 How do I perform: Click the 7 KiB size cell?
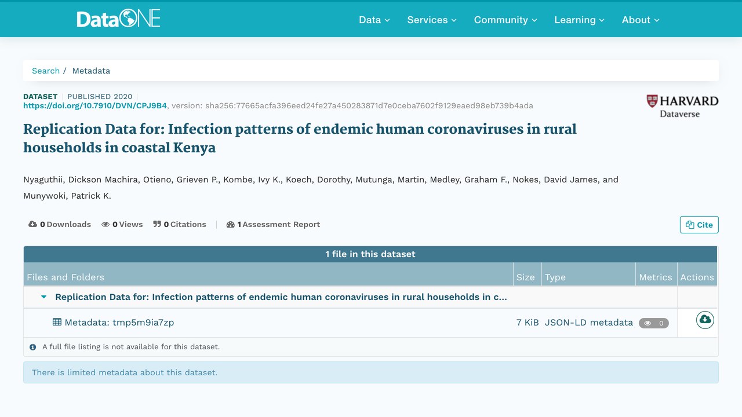(x=528, y=323)
